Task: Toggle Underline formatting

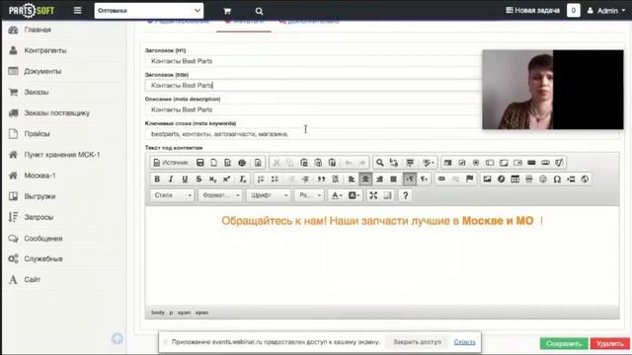Action: (x=185, y=179)
